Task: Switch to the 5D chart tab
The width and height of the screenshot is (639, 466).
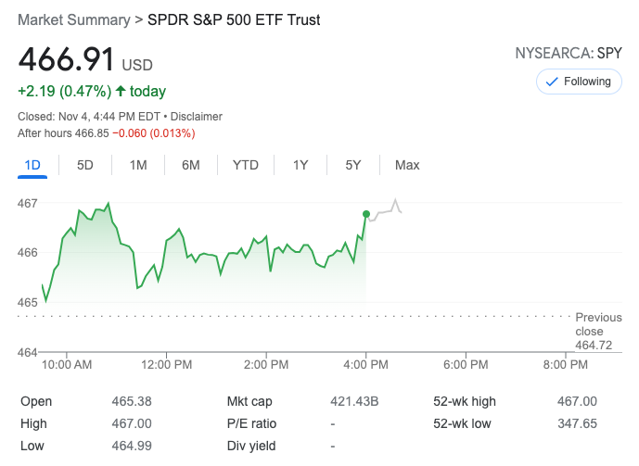Action: tap(85, 165)
